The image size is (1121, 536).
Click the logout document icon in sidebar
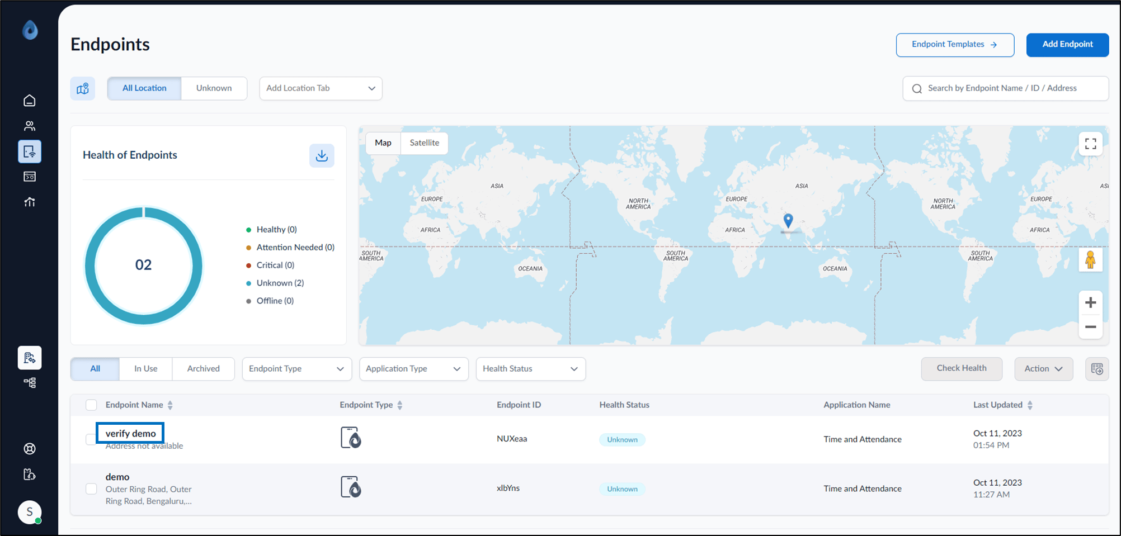[x=30, y=475]
